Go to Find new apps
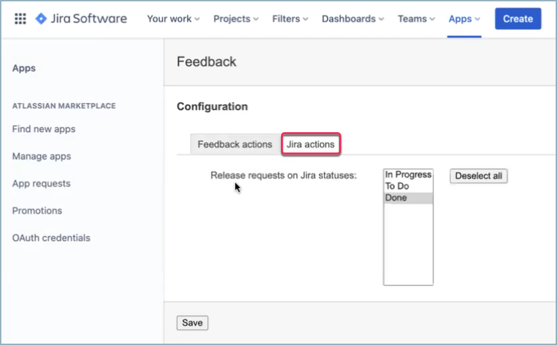 pos(44,129)
